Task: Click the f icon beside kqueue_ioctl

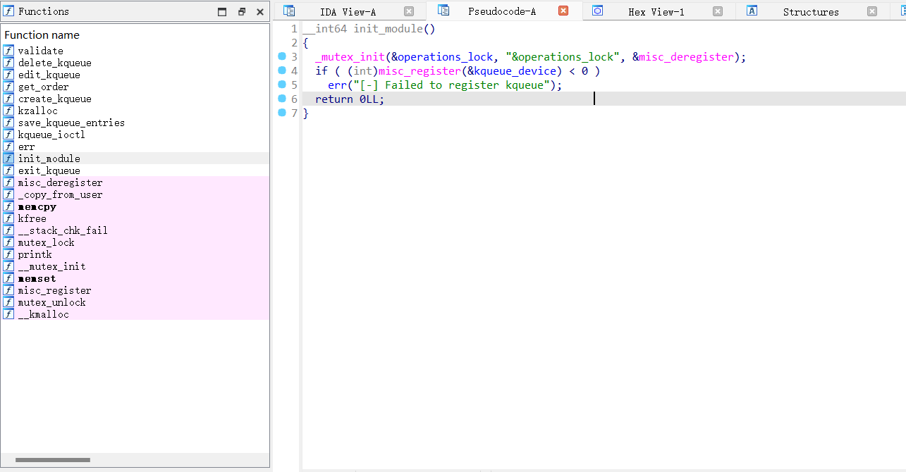Action: [x=8, y=134]
